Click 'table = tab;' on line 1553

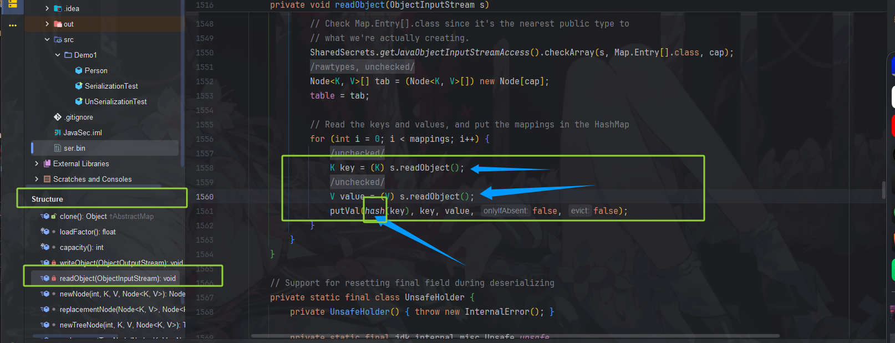tap(339, 96)
